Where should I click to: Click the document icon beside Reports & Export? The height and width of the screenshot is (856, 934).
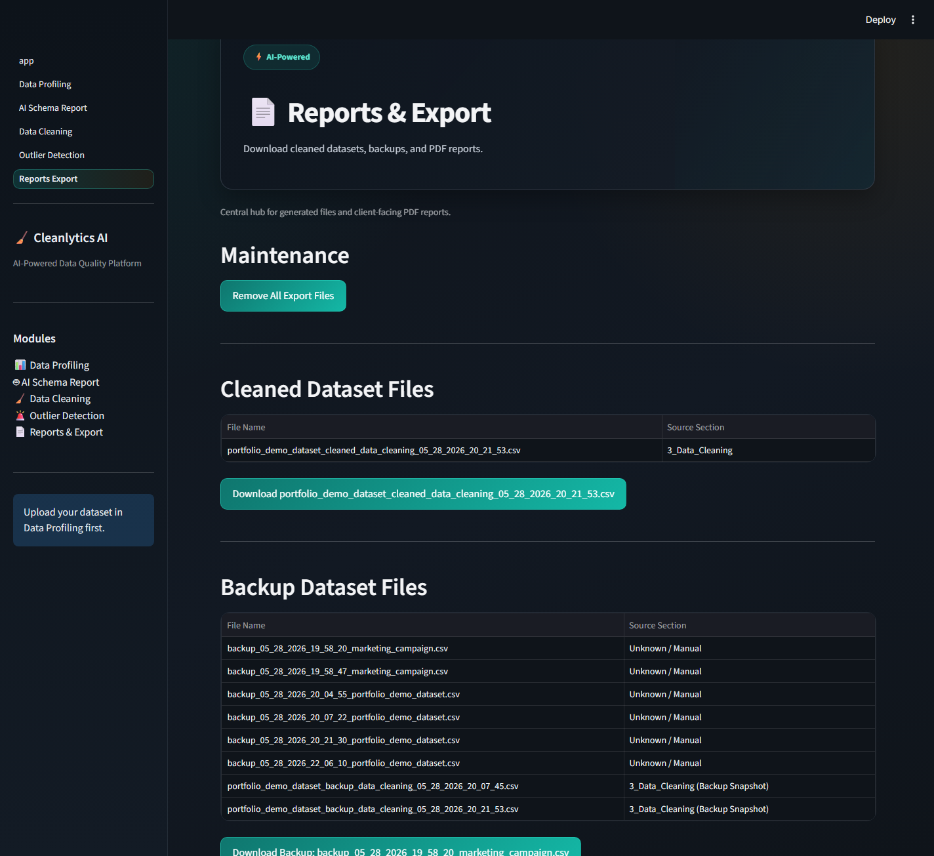[x=263, y=112]
